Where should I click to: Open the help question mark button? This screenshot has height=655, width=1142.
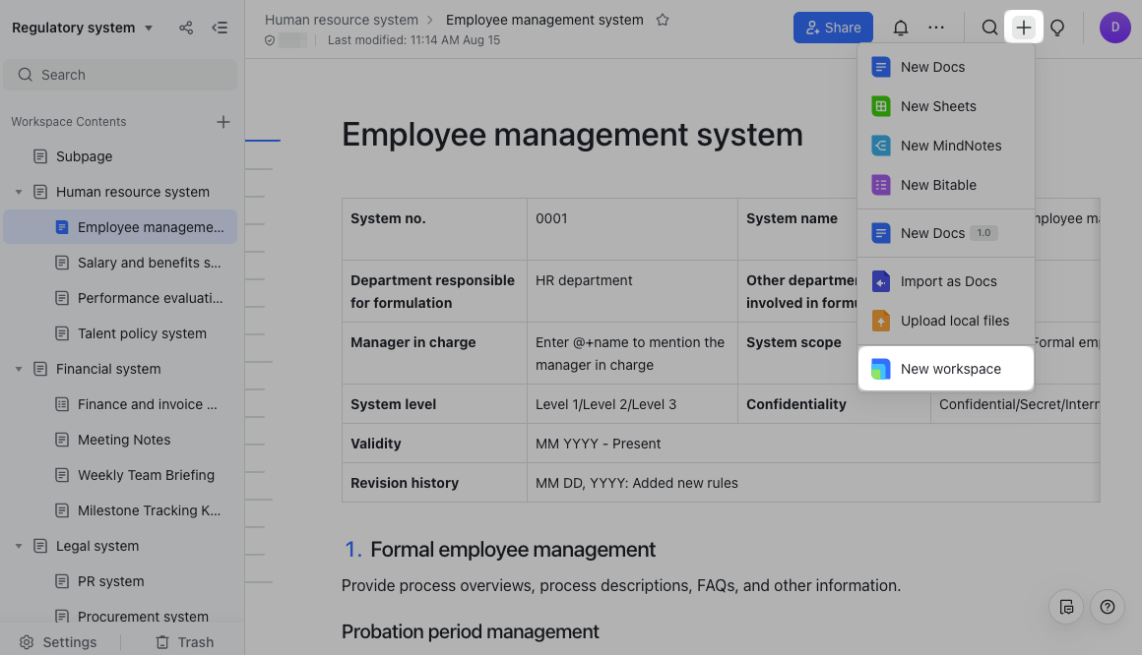click(x=1108, y=607)
